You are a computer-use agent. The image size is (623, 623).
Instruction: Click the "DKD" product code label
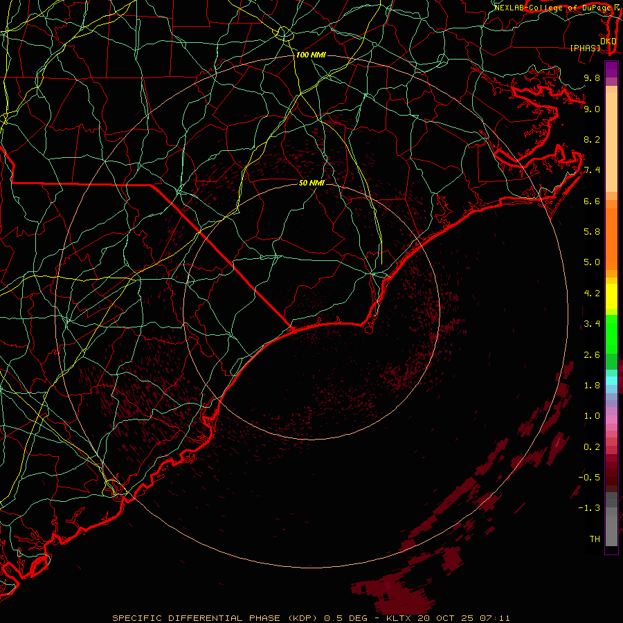click(608, 42)
